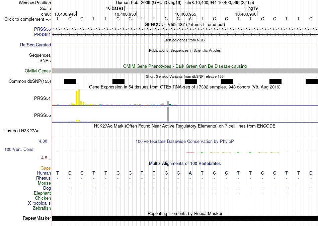318x226 pixels.
Task: Open the 100 Vert. Cons track label
Action: 19,149
